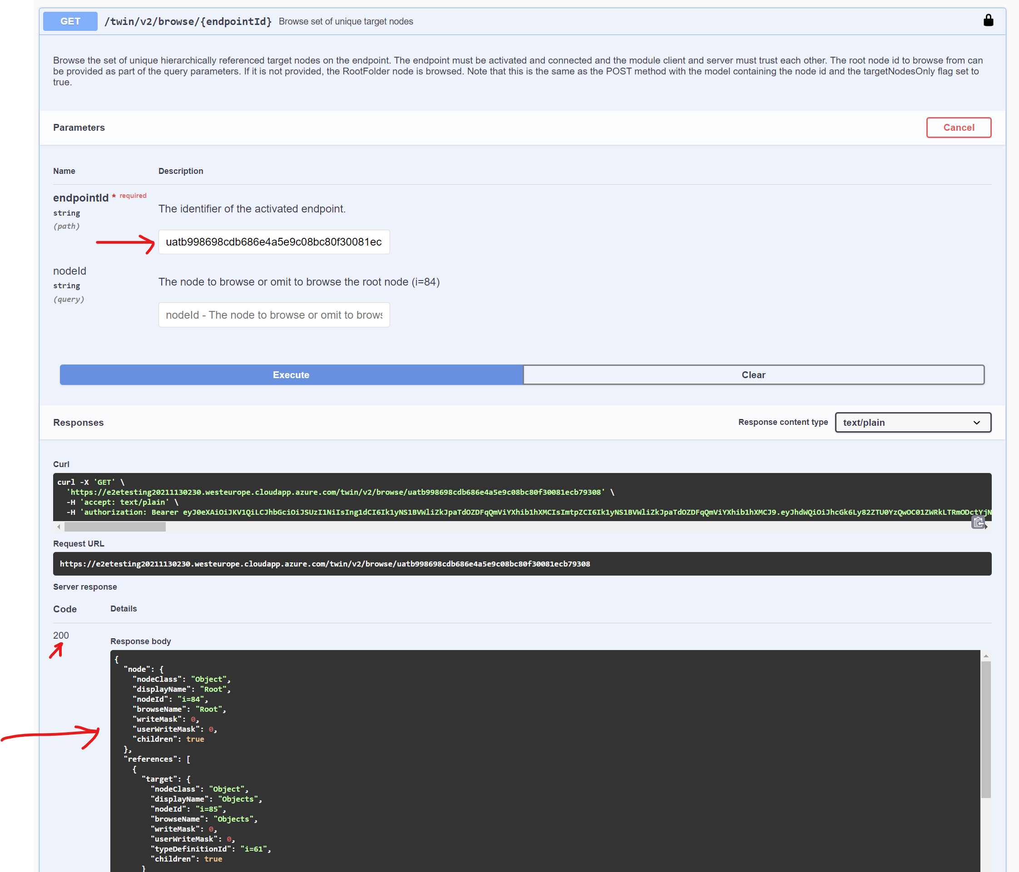Click the nodeId query parameter field
Image resolution: width=1019 pixels, height=872 pixels.
(273, 315)
